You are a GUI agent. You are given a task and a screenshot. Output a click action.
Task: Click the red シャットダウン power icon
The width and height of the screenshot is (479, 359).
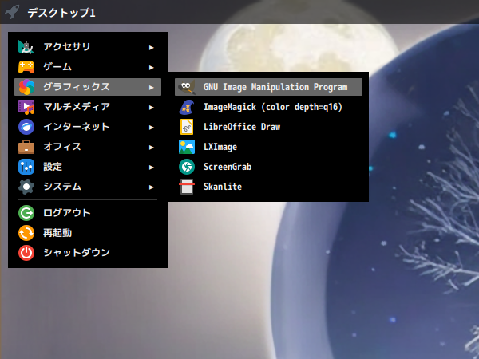[26, 253]
